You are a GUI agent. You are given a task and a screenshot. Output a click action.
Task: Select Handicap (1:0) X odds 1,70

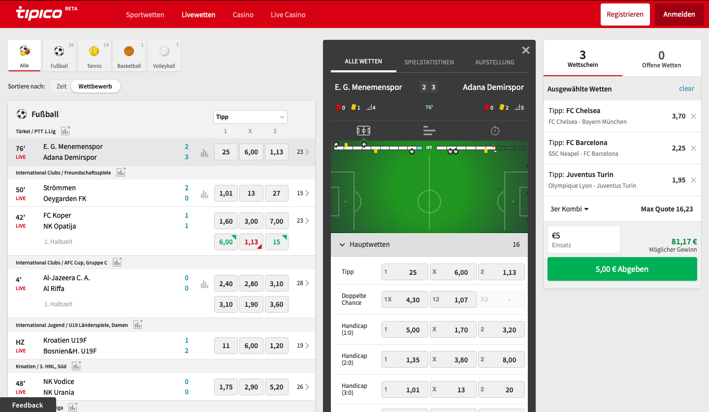click(453, 329)
